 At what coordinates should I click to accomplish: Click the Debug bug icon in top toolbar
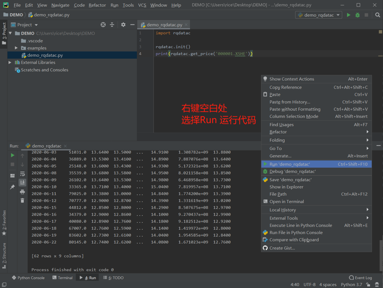[x=357, y=15]
